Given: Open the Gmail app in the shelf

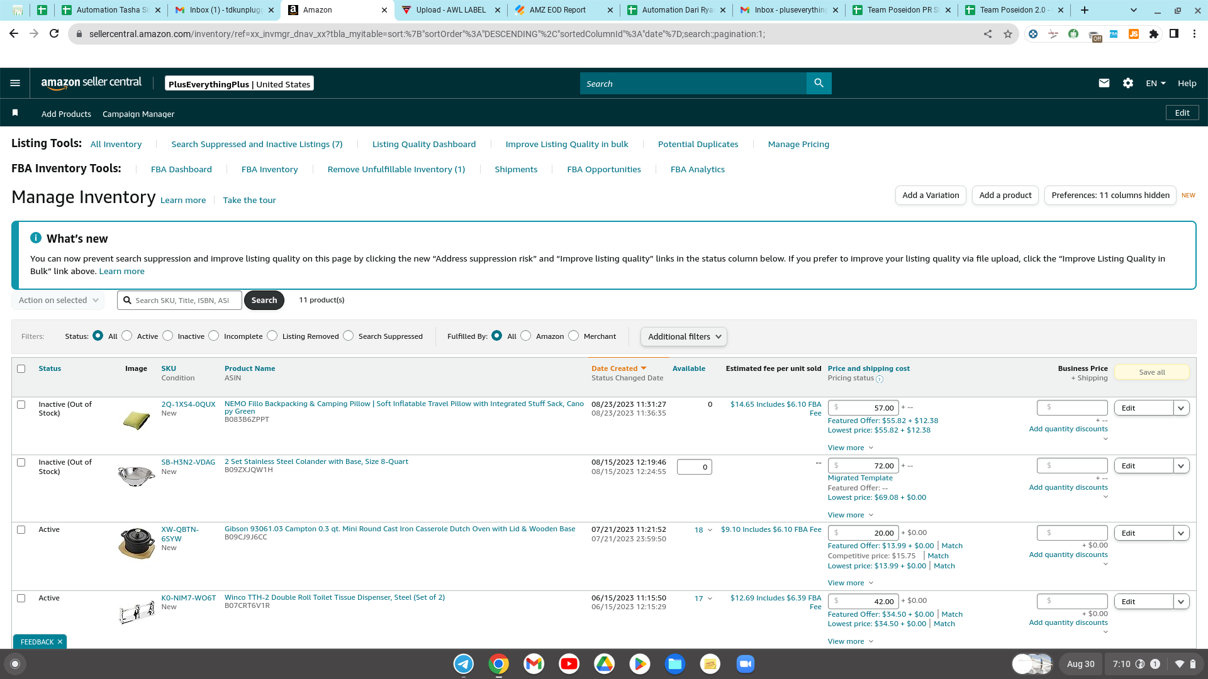Looking at the screenshot, I should point(534,664).
